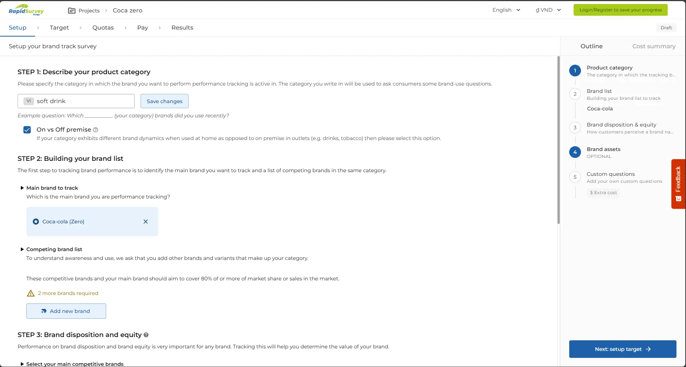
Task: Click the VI language badge in category field
Action: [29, 101]
